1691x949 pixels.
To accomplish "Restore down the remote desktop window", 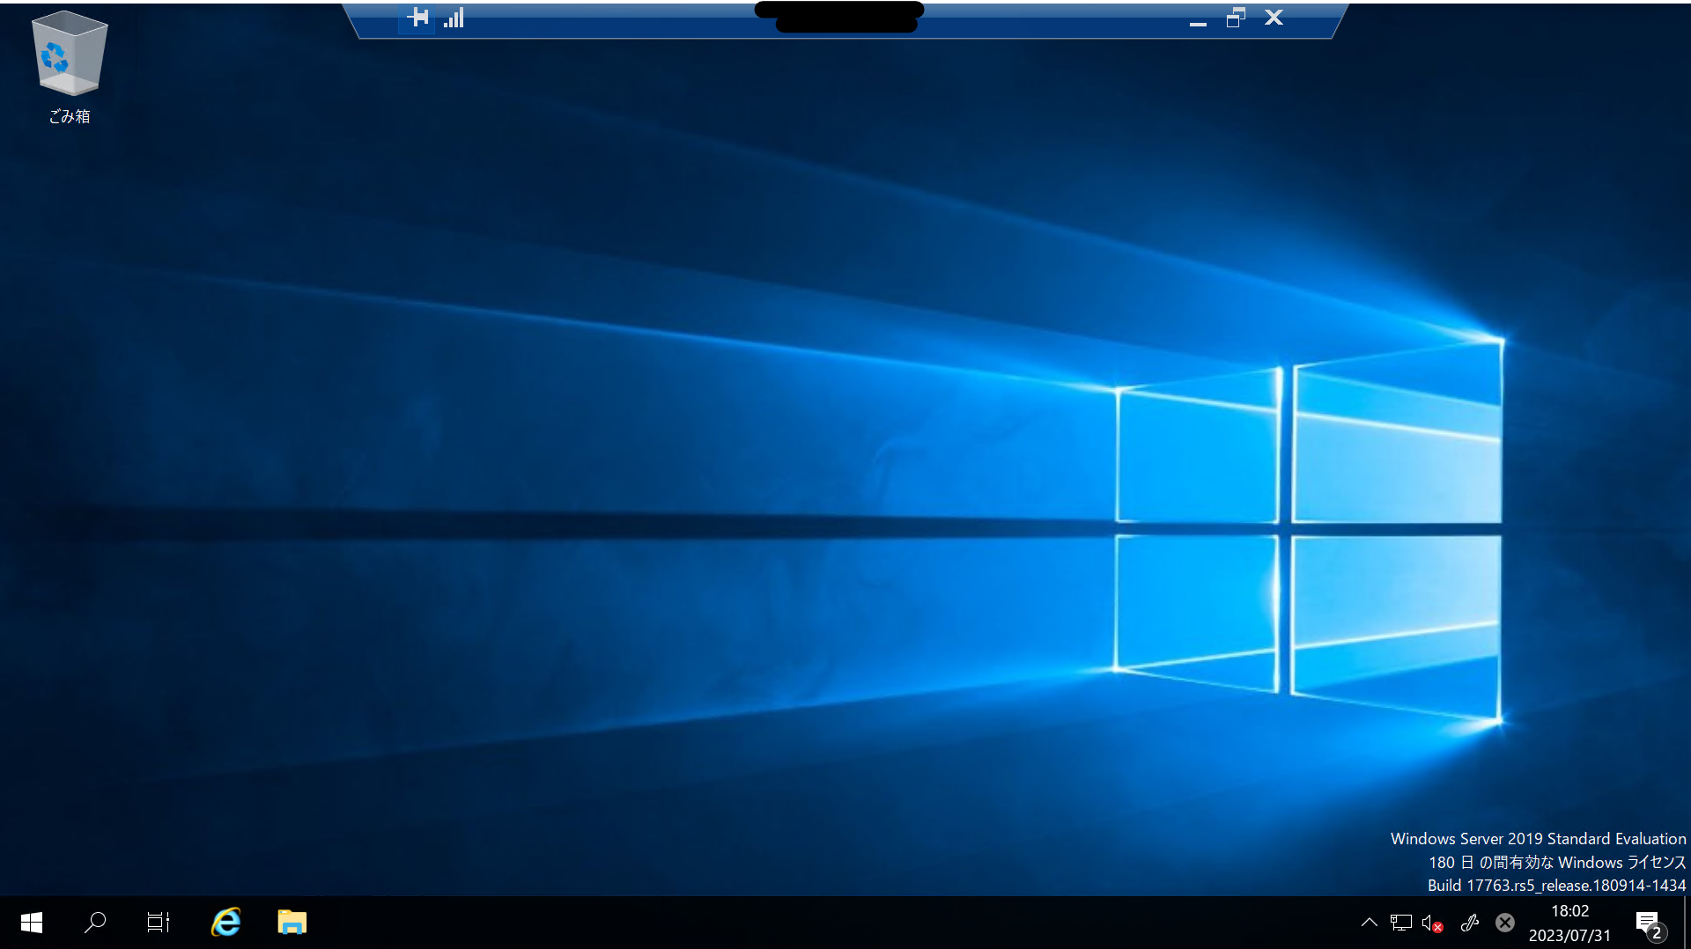I will click(x=1236, y=18).
